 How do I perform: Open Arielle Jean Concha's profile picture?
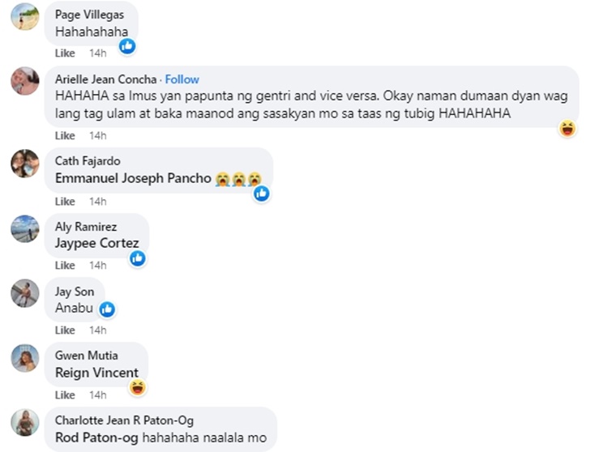25,81
